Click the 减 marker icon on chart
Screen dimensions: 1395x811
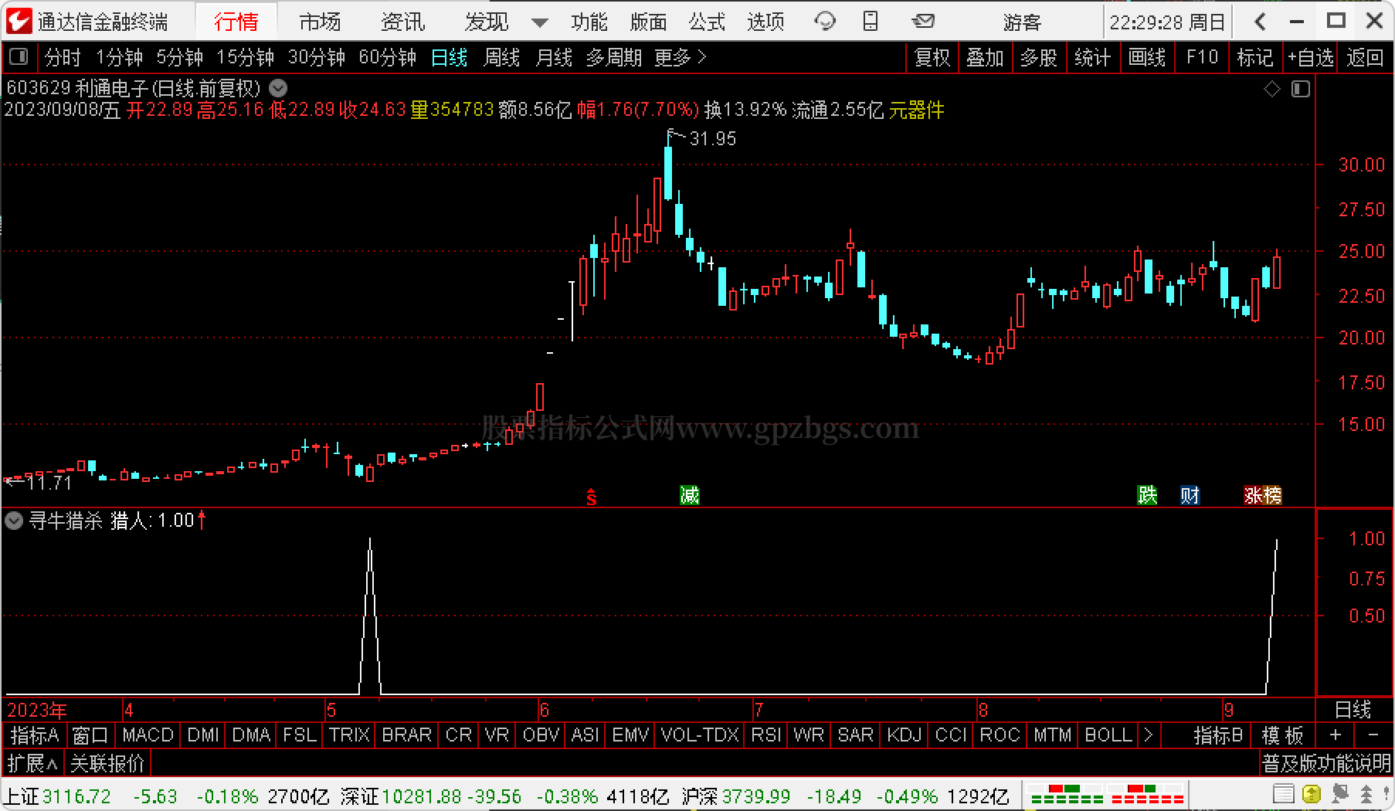[689, 495]
